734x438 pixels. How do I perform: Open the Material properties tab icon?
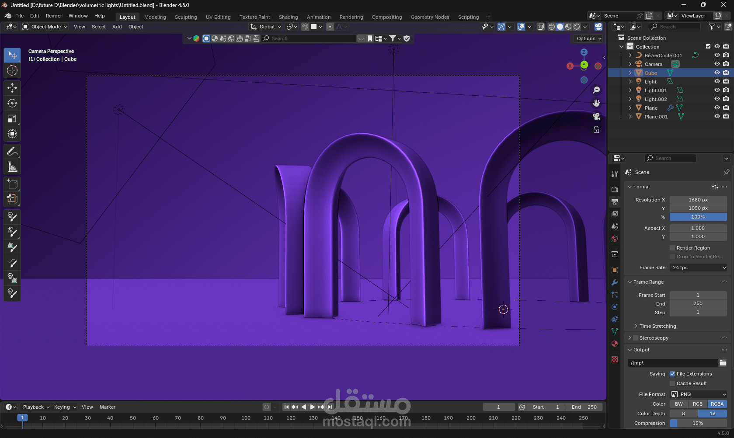(615, 344)
